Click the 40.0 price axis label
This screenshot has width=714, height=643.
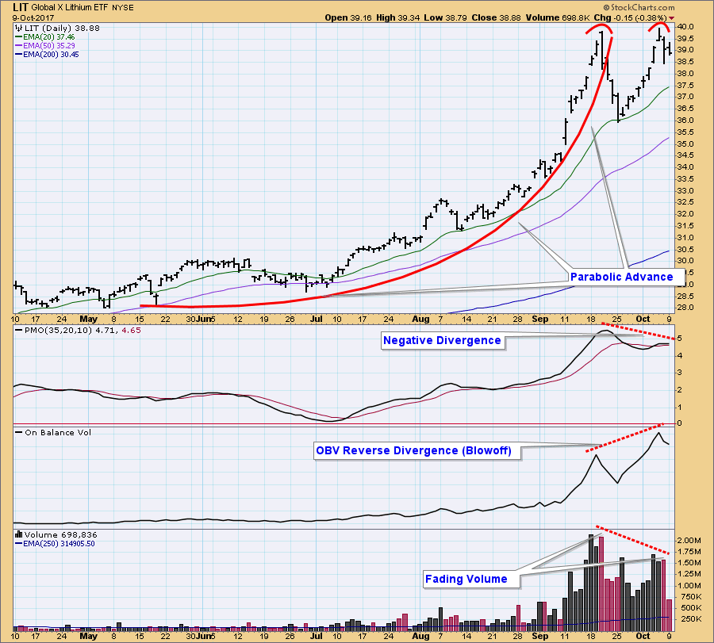coord(685,26)
